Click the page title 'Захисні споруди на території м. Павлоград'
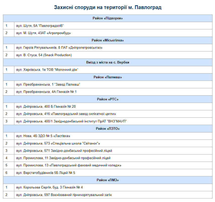 click(108, 7)
